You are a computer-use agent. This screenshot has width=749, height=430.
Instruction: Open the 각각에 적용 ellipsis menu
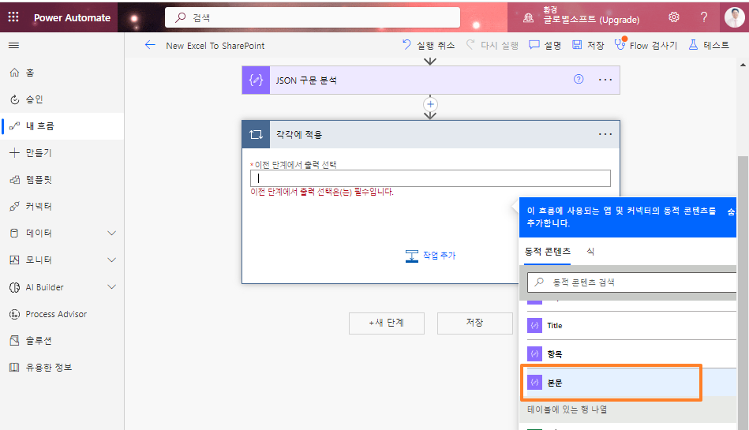(605, 134)
